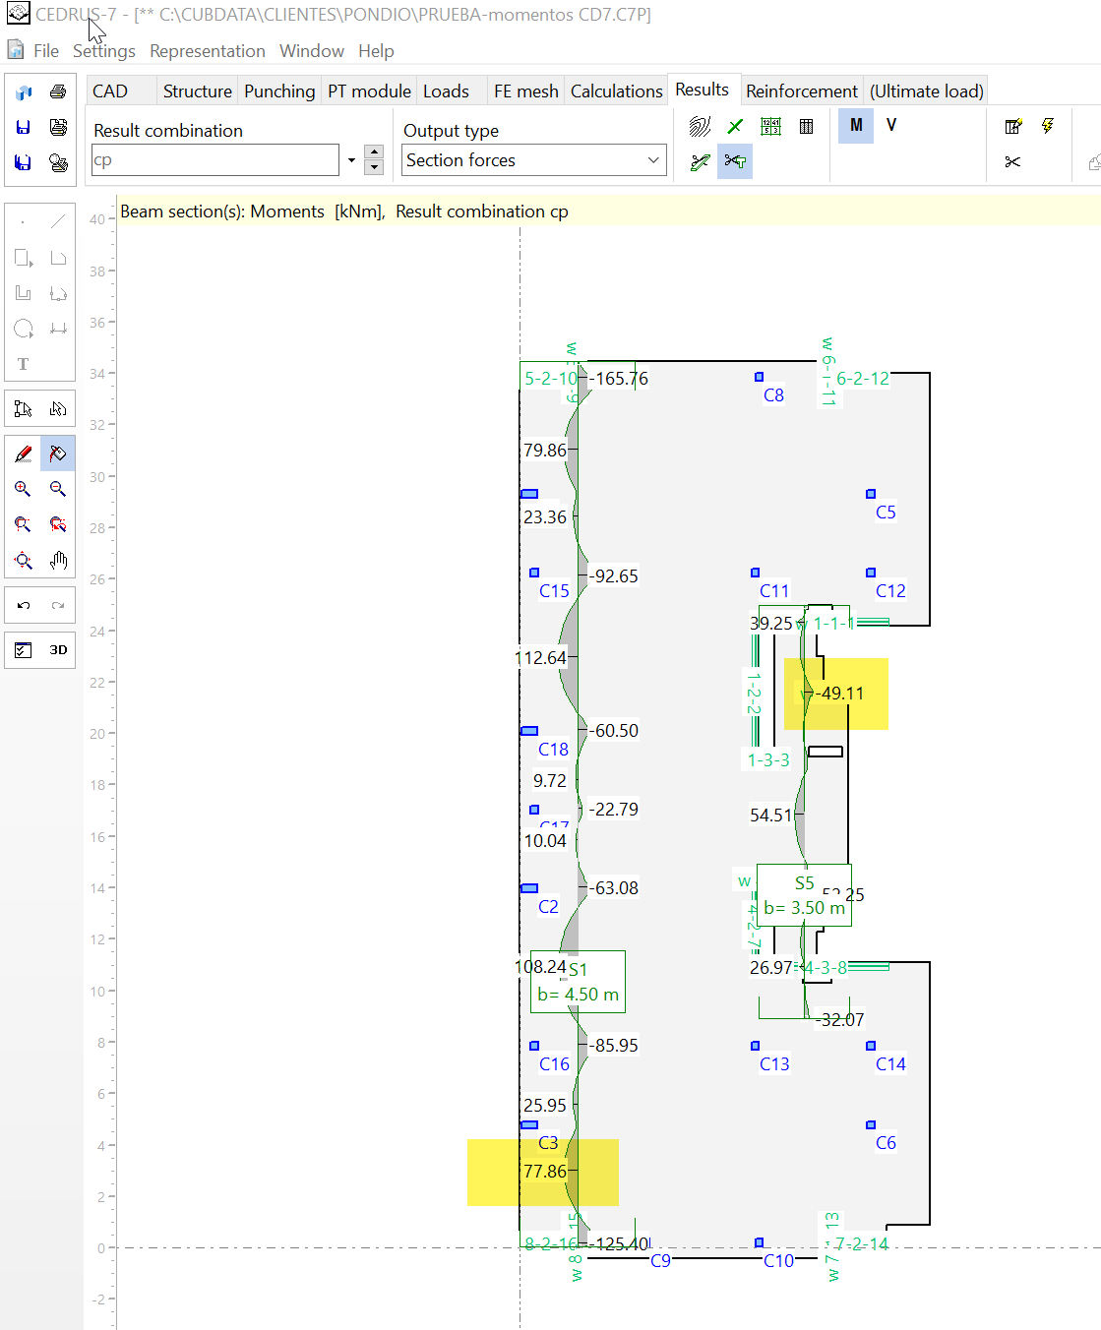
Task: Click the lightning bolt icon
Action: 1048,126
